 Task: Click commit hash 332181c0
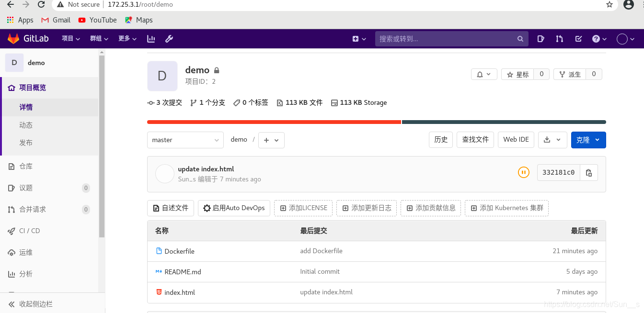pos(559,173)
